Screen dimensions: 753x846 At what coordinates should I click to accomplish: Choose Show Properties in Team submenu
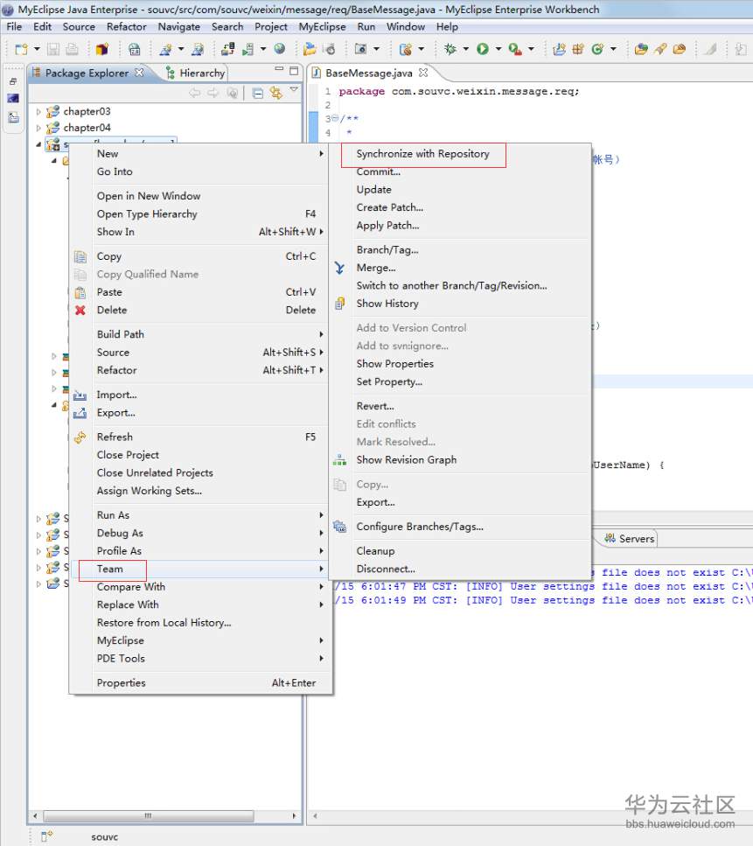pos(460,364)
